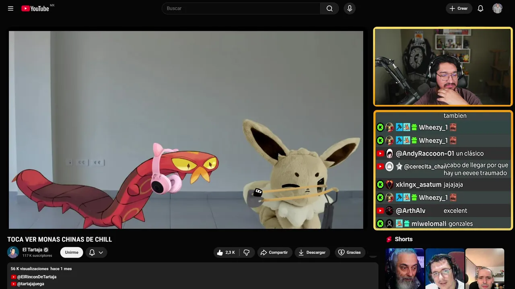Open the account avatar menu
This screenshot has height=289, width=515.
pyautogui.click(x=497, y=8)
